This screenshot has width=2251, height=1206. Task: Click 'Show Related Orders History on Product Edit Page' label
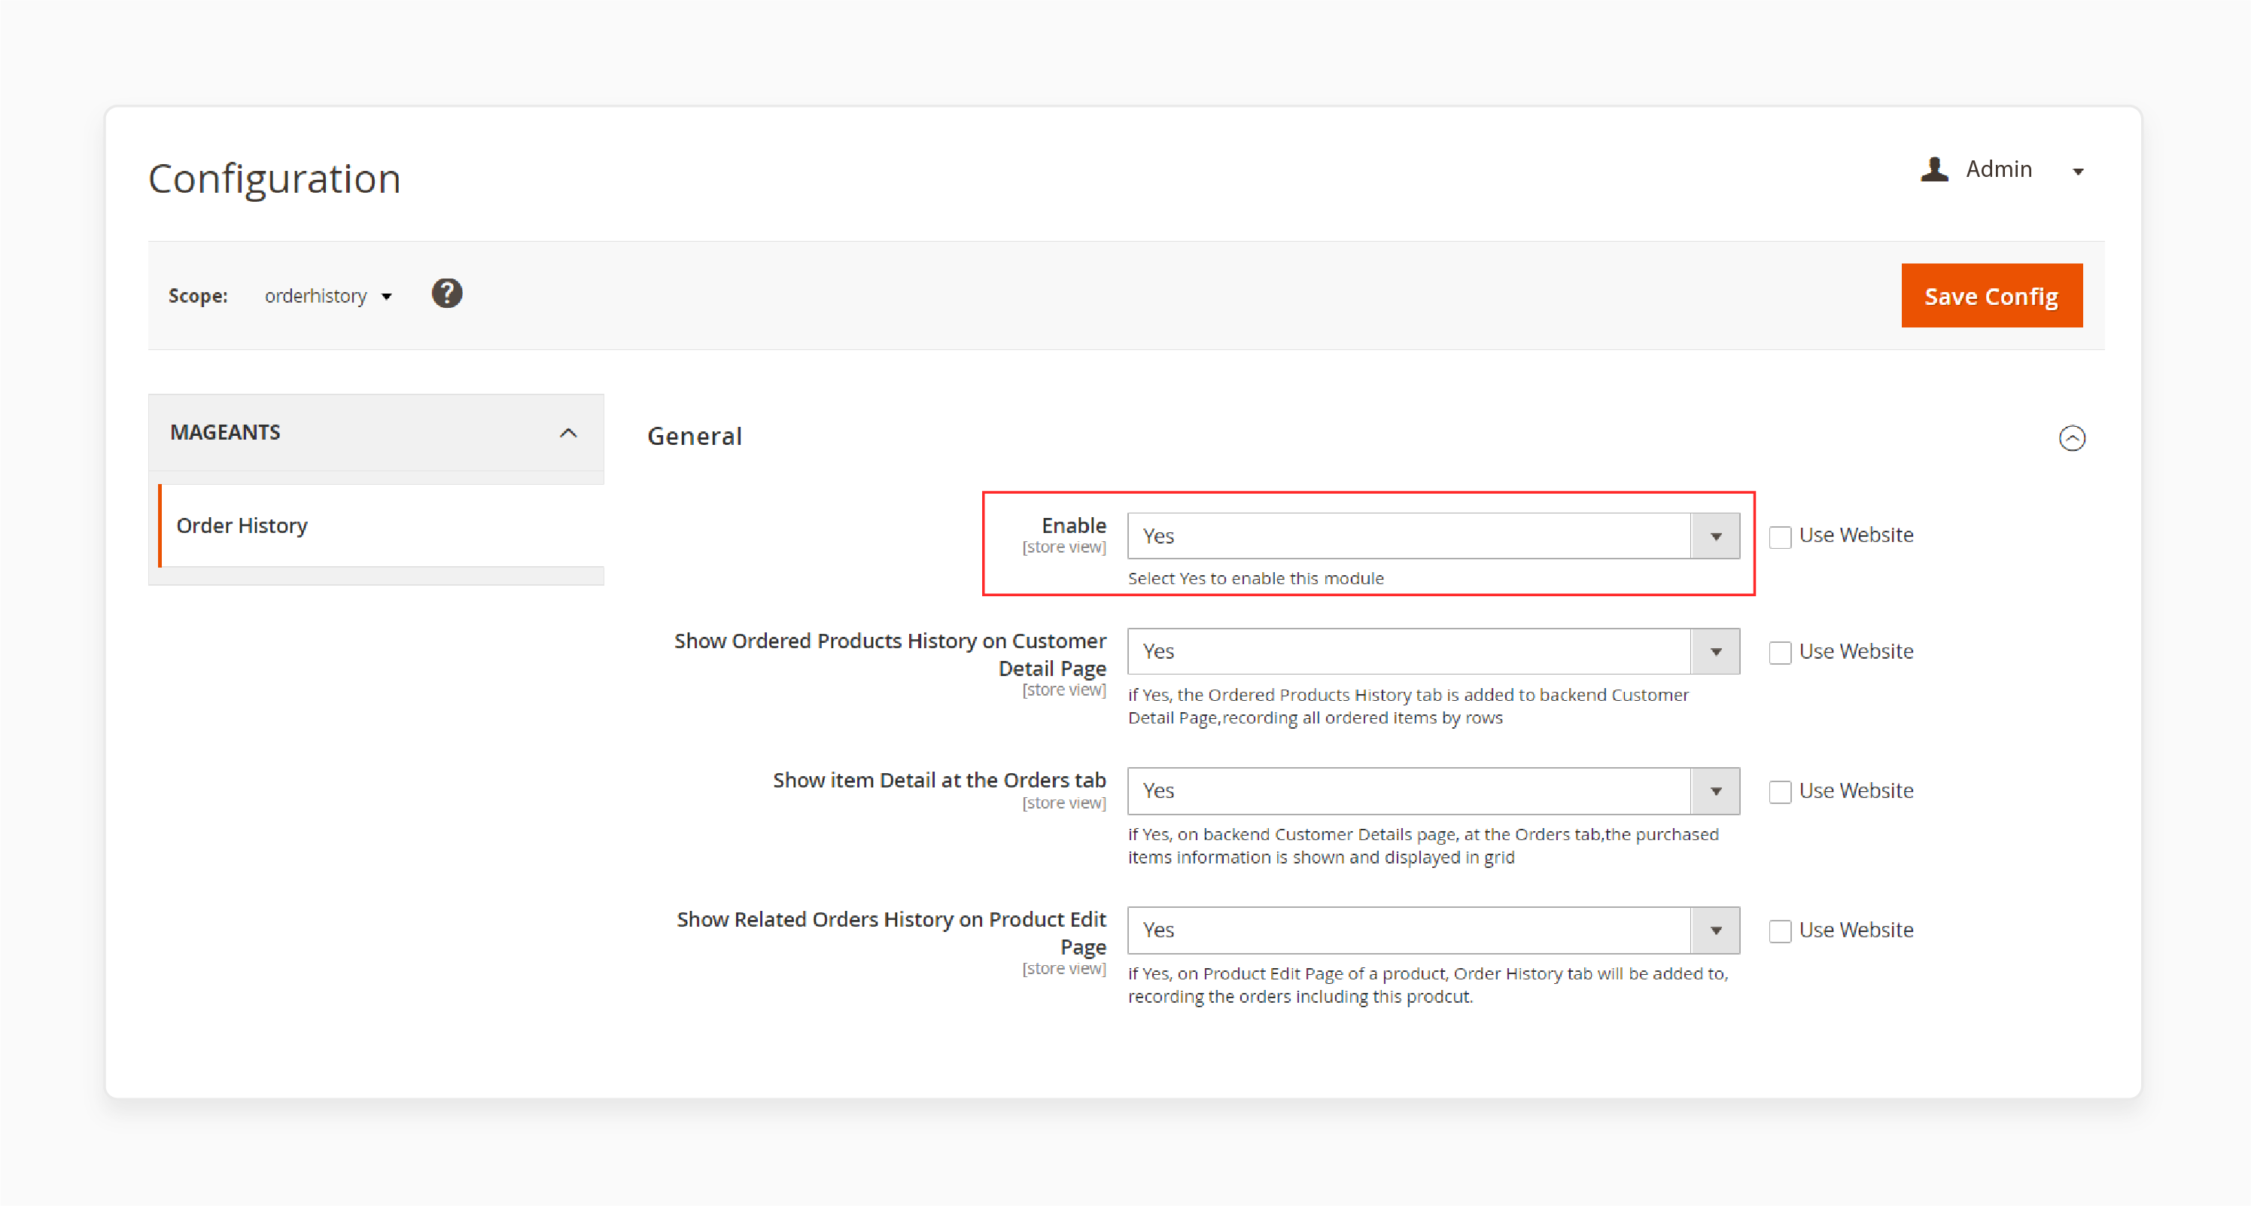click(x=890, y=933)
